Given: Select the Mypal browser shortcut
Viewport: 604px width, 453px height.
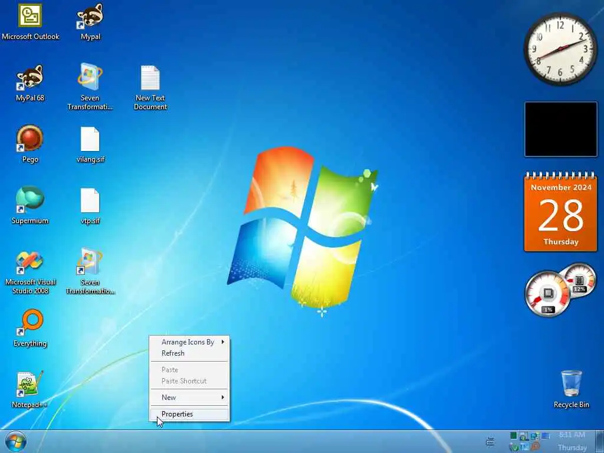Looking at the screenshot, I should [90, 22].
